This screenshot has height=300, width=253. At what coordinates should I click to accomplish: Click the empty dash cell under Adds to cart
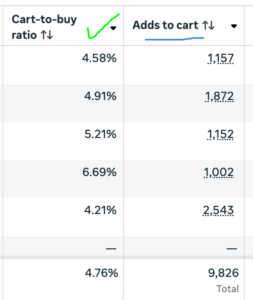(x=232, y=248)
